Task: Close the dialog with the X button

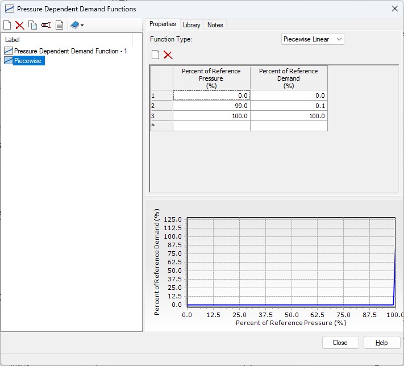Action: coord(395,9)
